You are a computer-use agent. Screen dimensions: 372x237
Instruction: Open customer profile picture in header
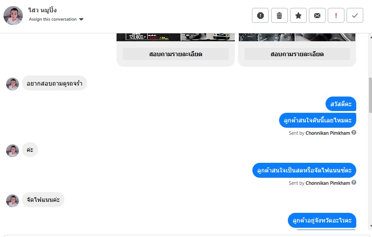click(13, 15)
